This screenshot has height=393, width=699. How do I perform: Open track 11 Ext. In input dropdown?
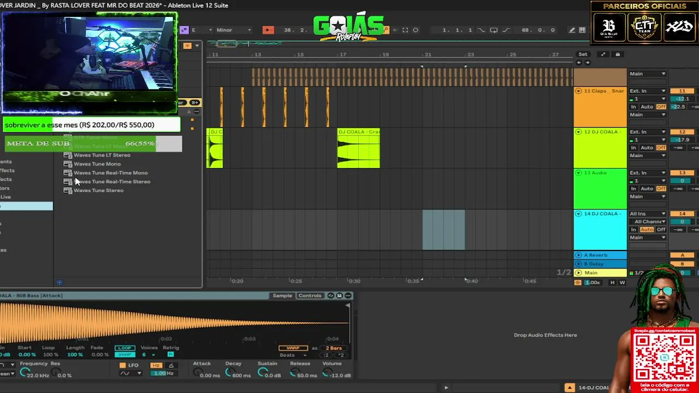click(x=648, y=91)
